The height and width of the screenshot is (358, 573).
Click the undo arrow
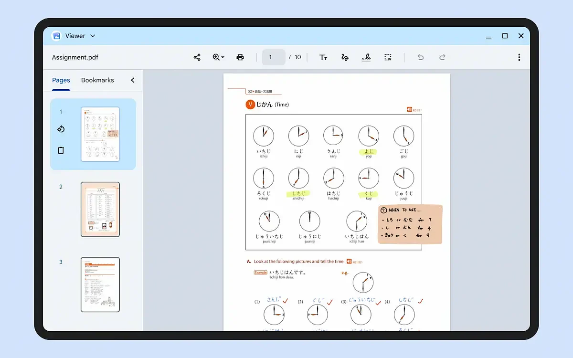[421, 57]
